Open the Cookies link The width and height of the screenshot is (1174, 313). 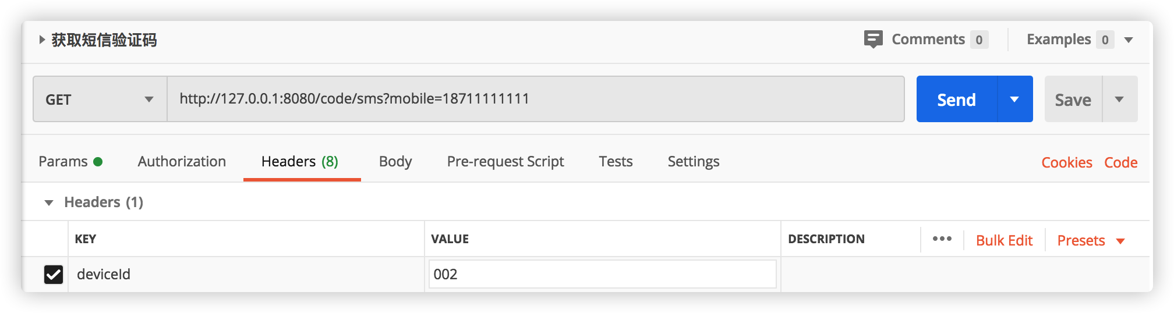[x=1066, y=162]
